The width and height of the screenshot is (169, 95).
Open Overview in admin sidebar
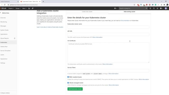[x=3, y=18]
